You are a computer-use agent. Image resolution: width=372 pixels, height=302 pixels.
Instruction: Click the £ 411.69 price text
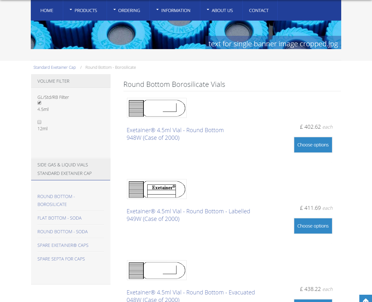(x=310, y=208)
